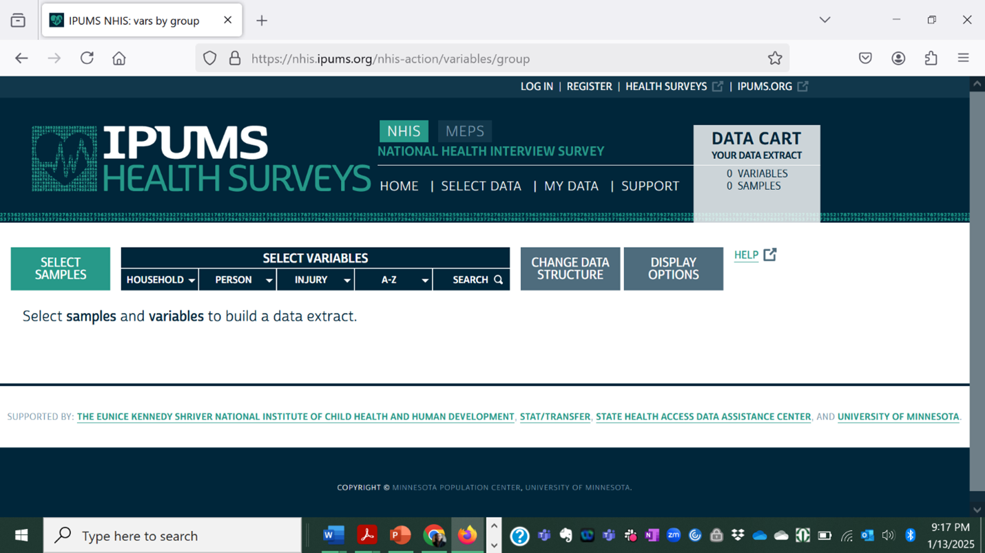This screenshot has height=553, width=985.
Task: Open the HELP link
Action: coord(746,255)
